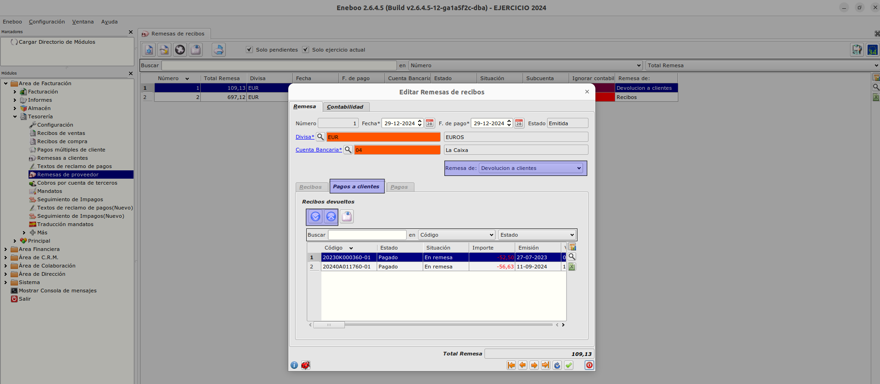880x384 pixels.
Task: Click the Cuenta Bancaria link label
Action: 319,150
